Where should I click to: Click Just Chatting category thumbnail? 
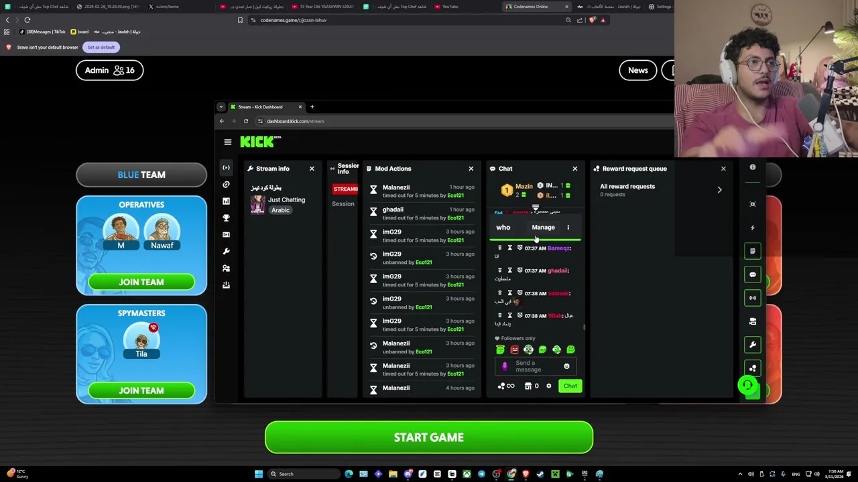257,205
